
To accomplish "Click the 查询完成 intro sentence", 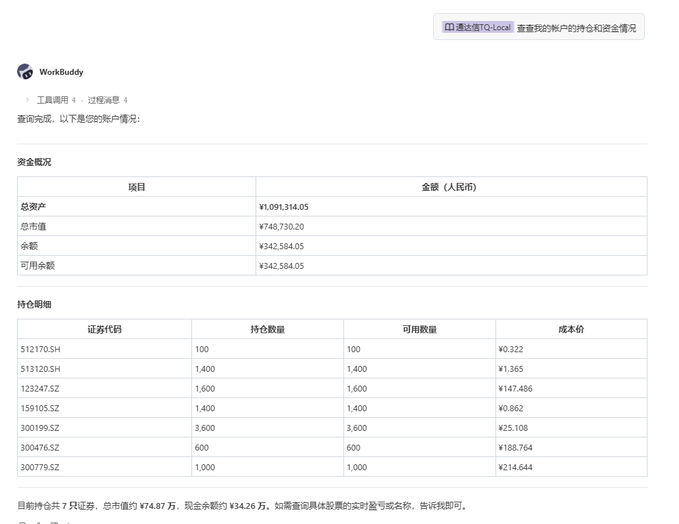I will point(79,119).
